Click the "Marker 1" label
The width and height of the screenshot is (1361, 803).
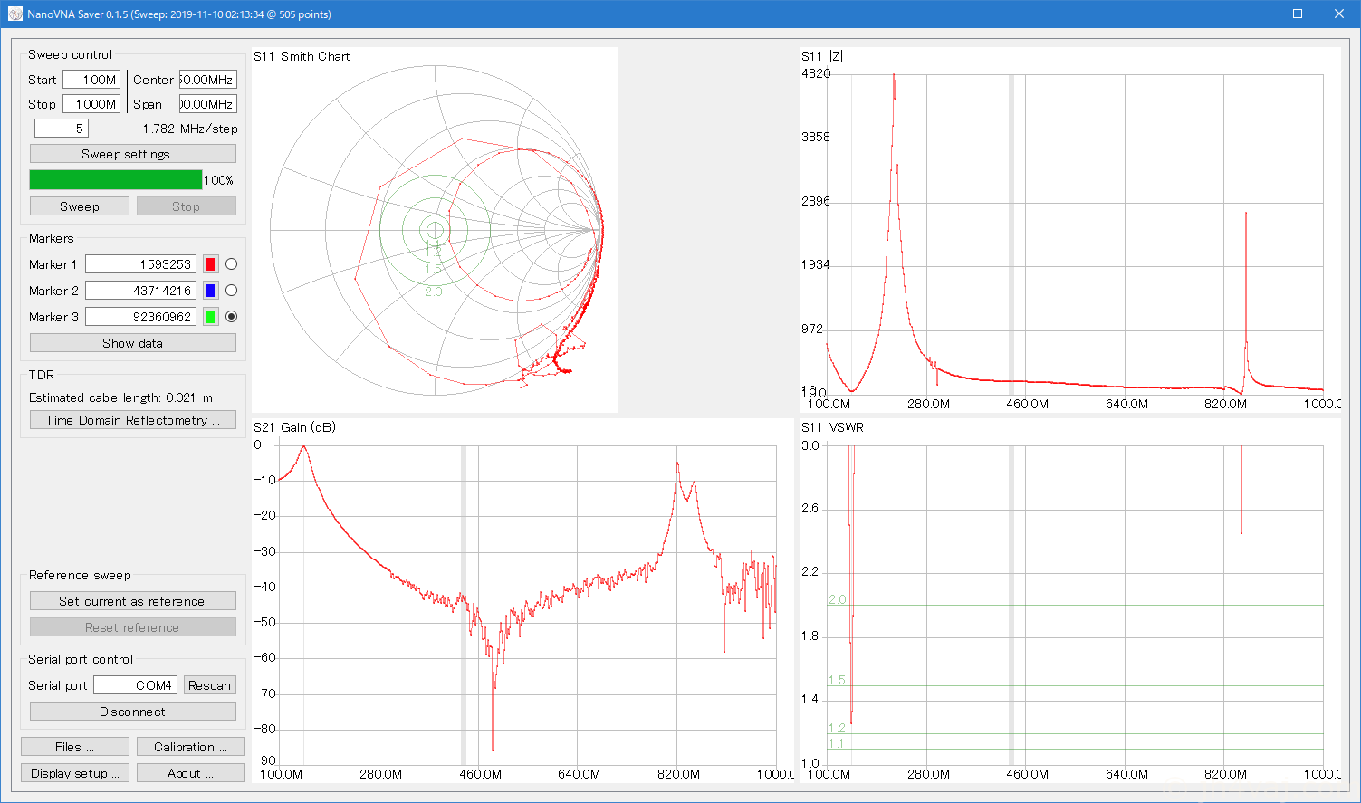tap(53, 264)
